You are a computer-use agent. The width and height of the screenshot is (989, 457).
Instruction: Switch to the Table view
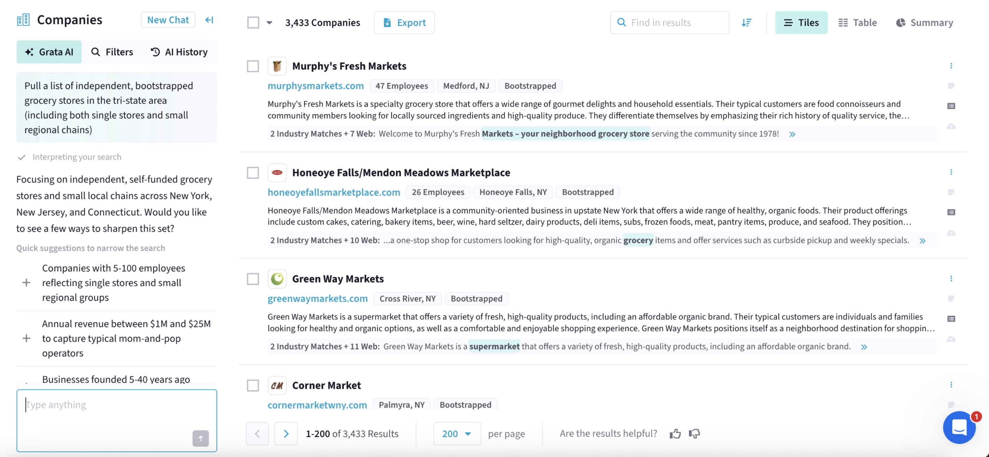click(858, 22)
